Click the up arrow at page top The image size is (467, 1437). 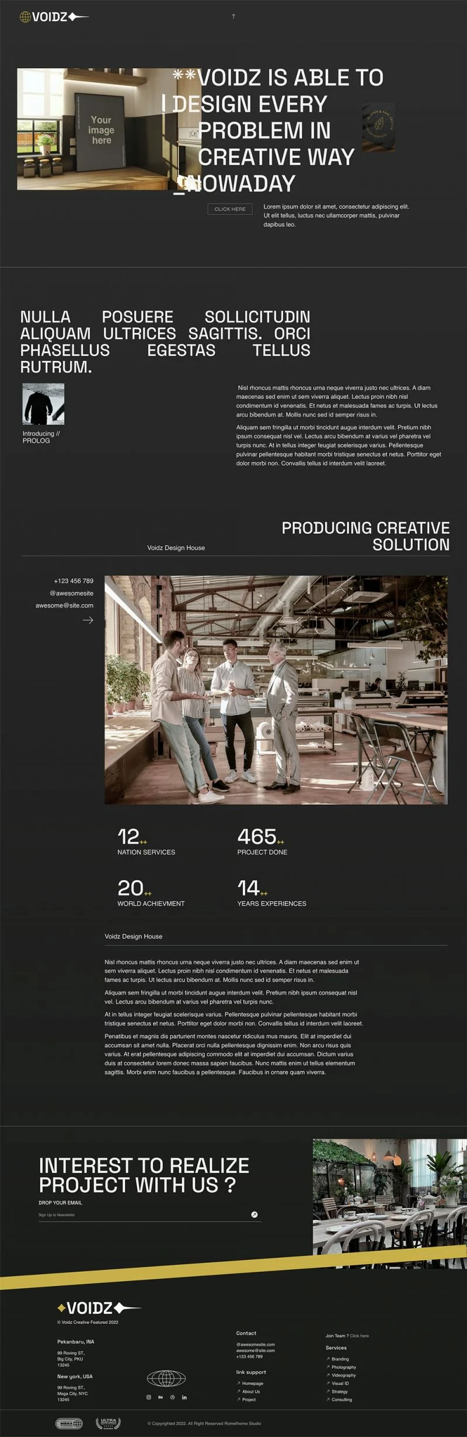(233, 16)
